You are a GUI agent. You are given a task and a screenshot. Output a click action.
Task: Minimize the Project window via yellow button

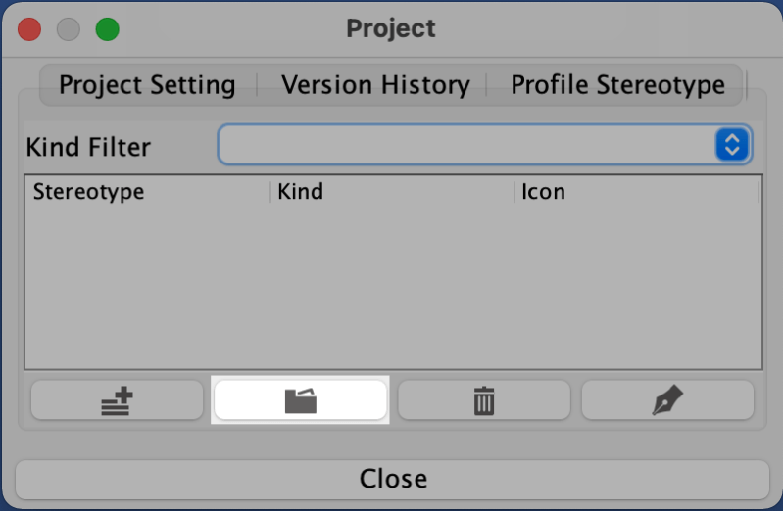pyautogui.click(x=68, y=28)
